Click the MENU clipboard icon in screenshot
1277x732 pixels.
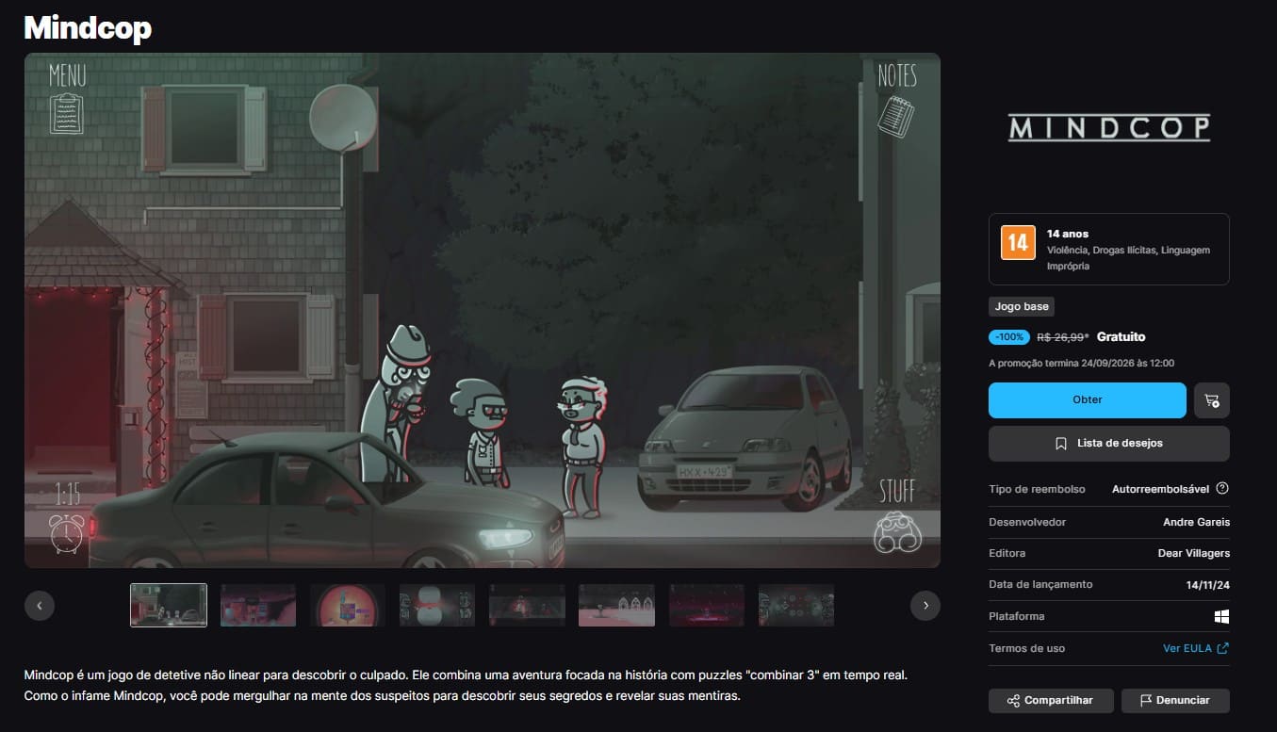(67, 114)
